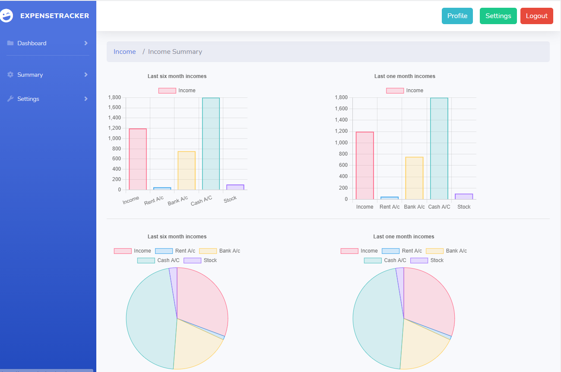This screenshot has width=561, height=372.
Task: Click the red Logout button
Action: (x=537, y=16)
